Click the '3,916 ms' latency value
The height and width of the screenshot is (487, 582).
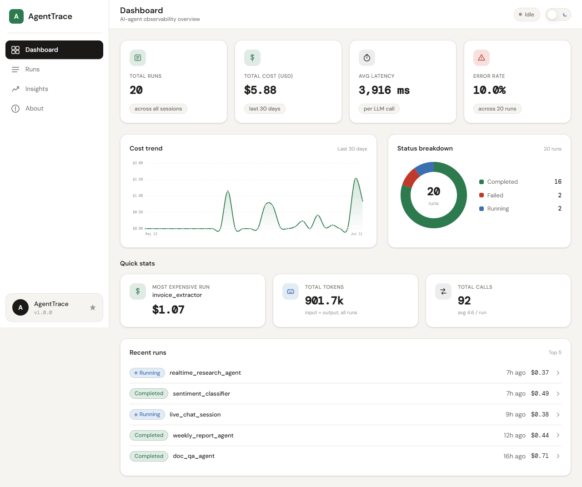pyautogui.click(x=384, y=90)
